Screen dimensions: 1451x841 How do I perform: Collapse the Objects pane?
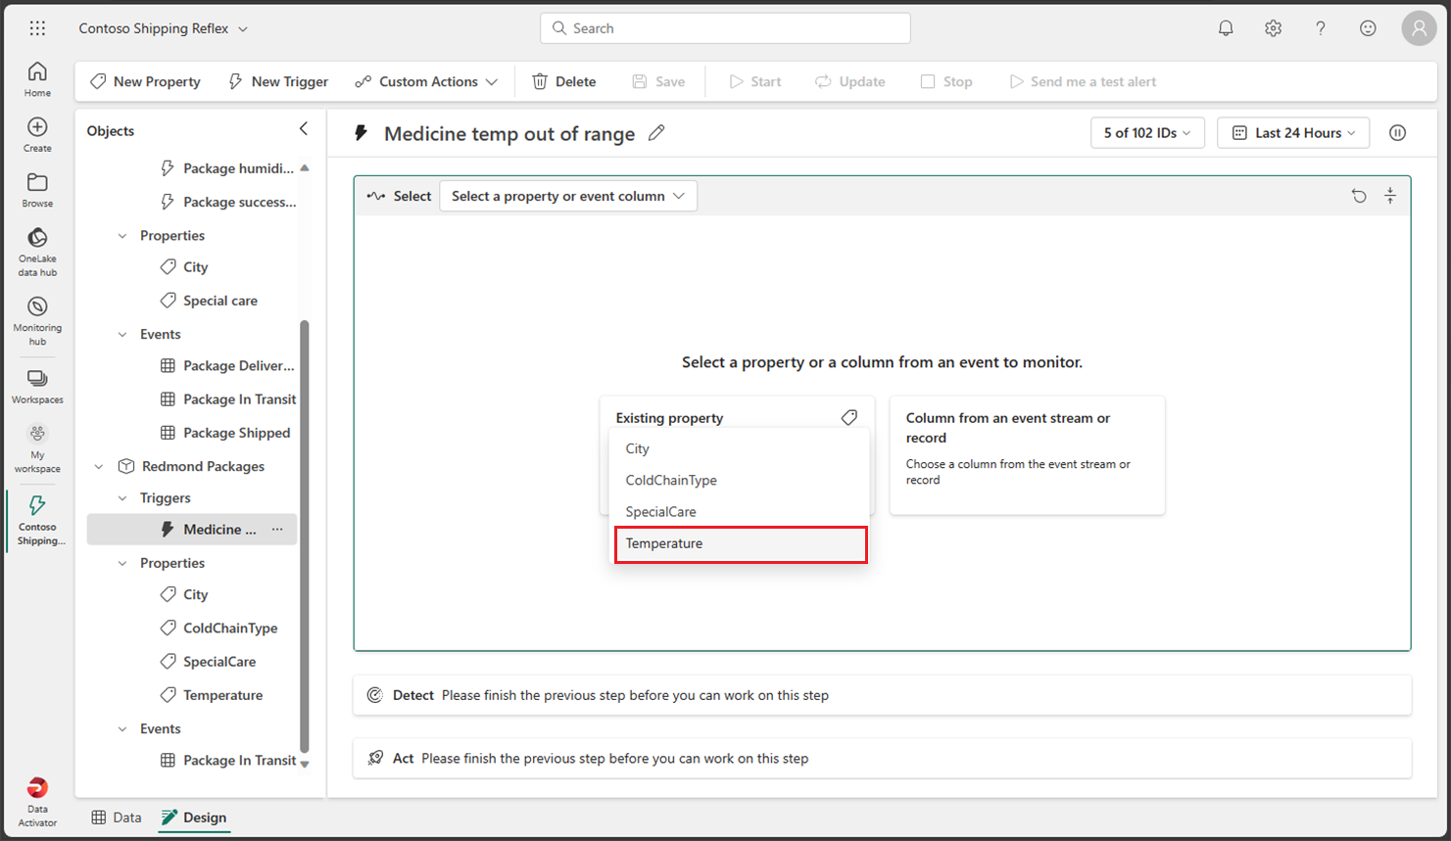(x=304, y=129)
